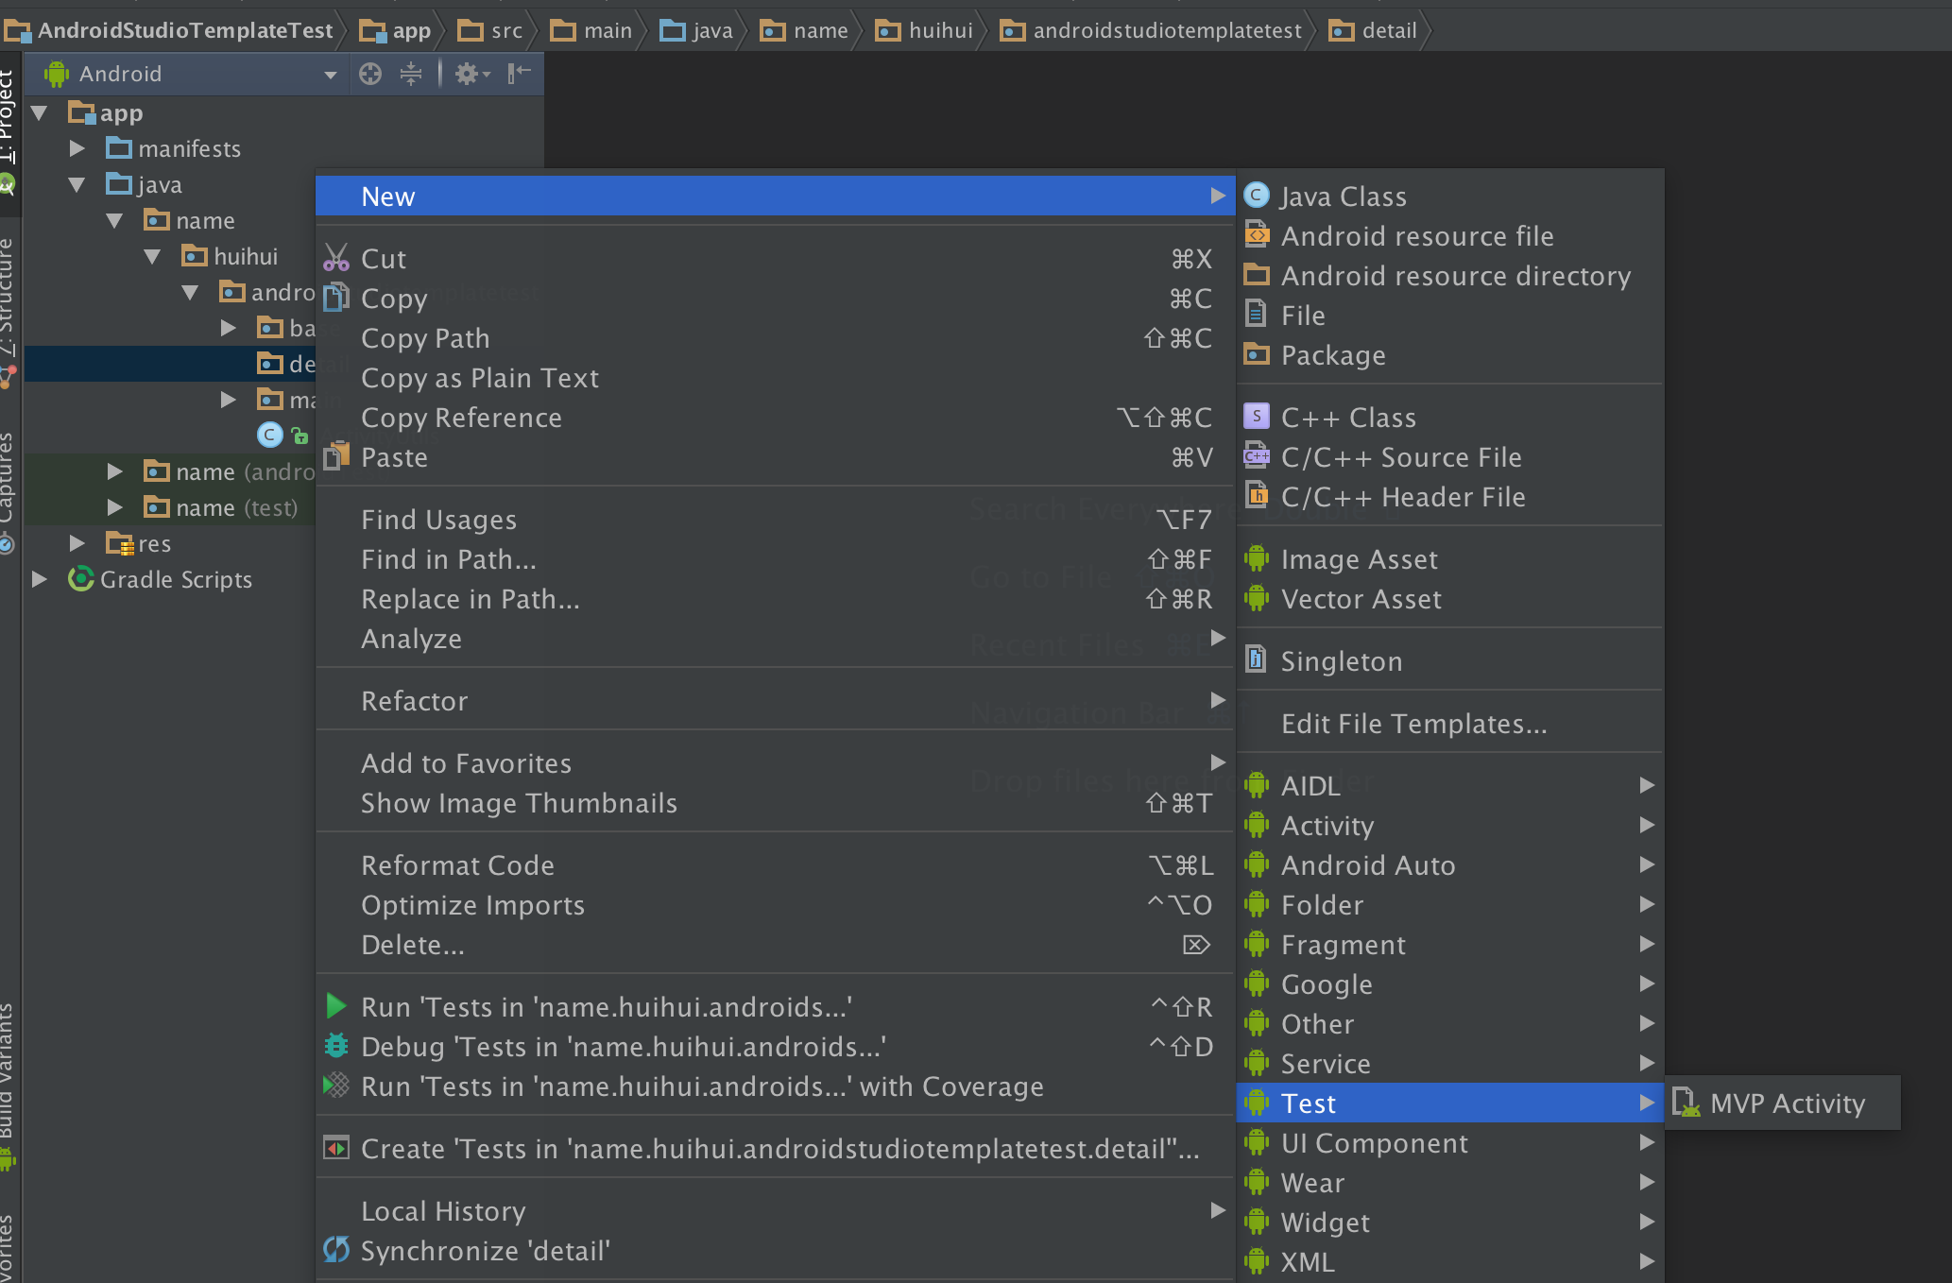Image resolution: width=1952 pixels, height=1283 pixels.
Task: Open the project panel settings gear
Action: pyautogui.click(x=471, y=74)
